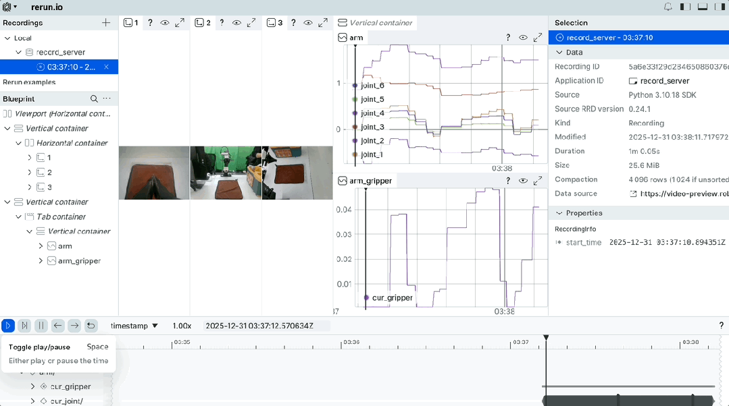
Task: Step forward one frame arrow button
Action: click(x=74, y=326)
